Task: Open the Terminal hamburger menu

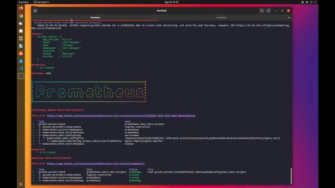Action: click(x=269, y=10)
